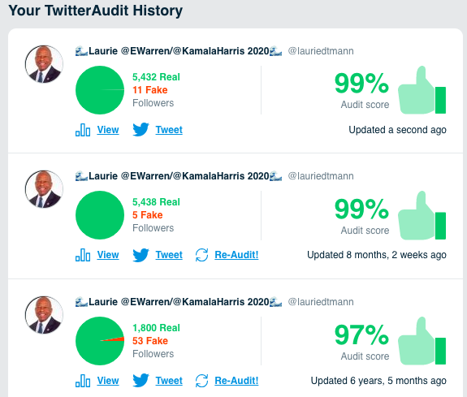Click the @lauriedtmann handle in second audit
The width and height of the screenshot is (467, 397).
point(321,176)
